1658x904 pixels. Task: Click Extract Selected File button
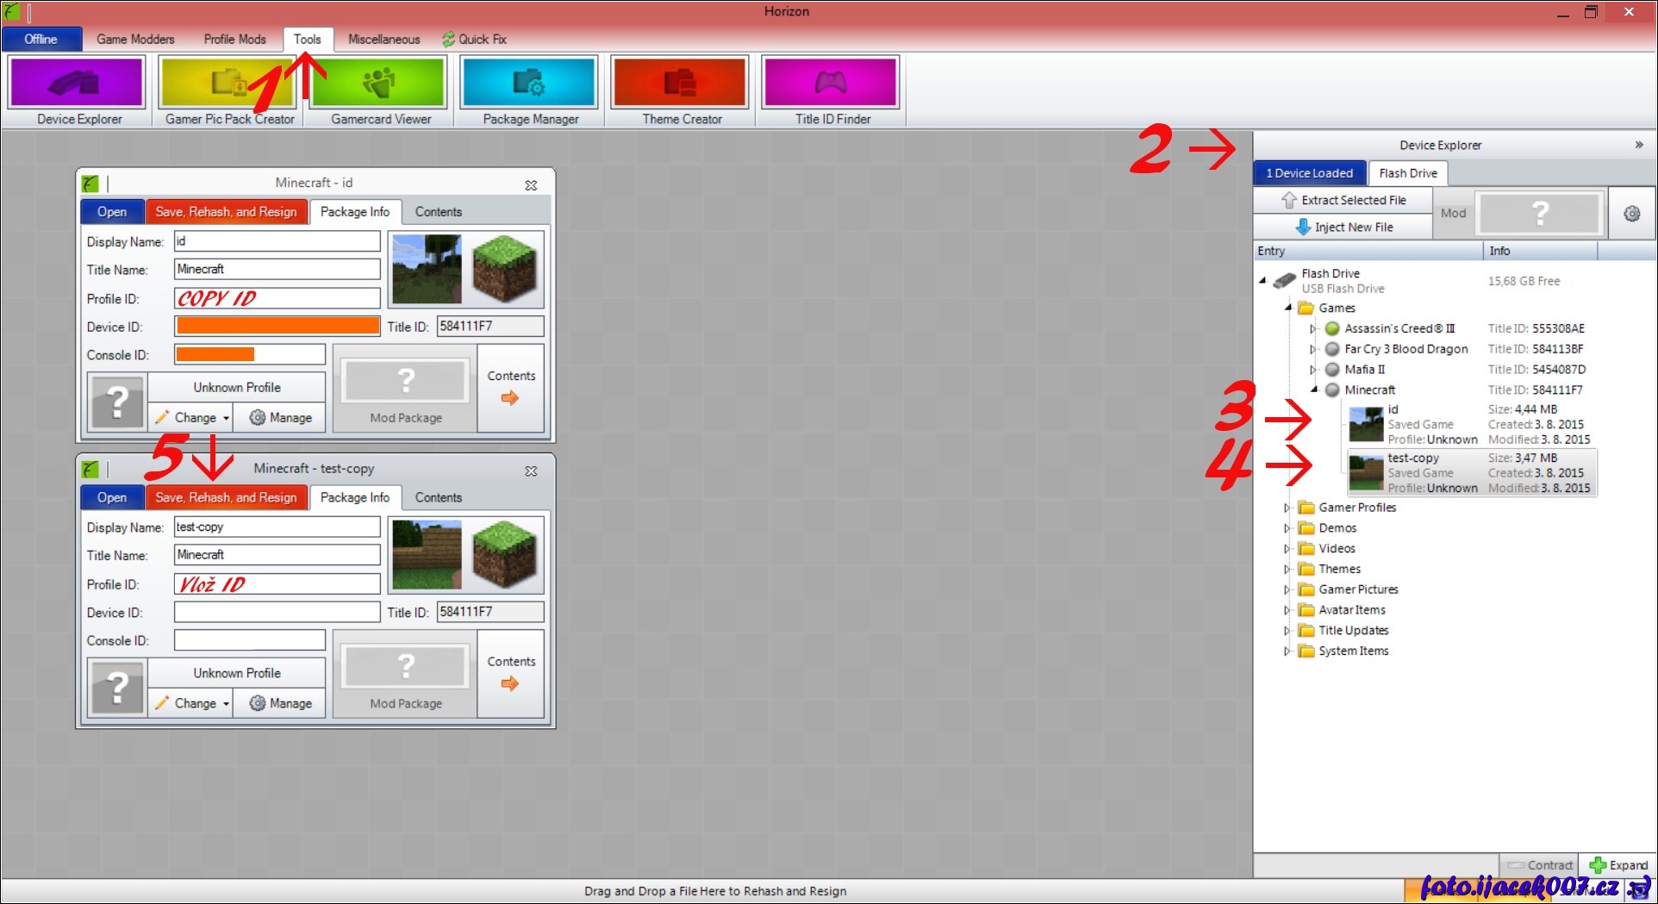[x=1343, y=200]
